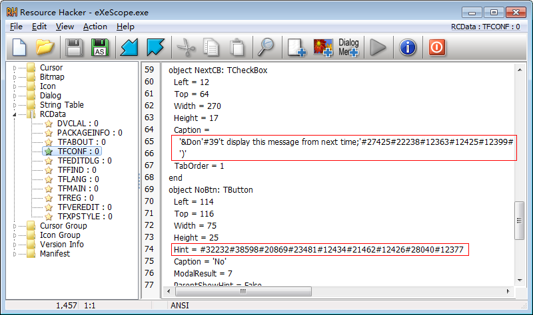Select the TFLANG : 0 resource

[78, 179]
